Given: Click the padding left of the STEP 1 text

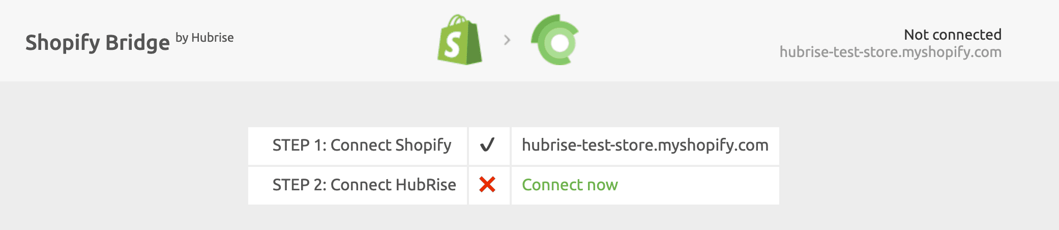Looking at the screenshot, I should (x=259, y=146).
